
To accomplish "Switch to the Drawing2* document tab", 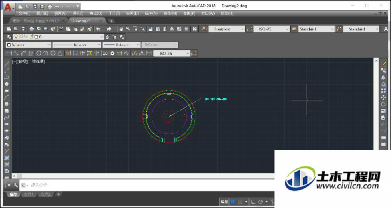I will [81, 21].
